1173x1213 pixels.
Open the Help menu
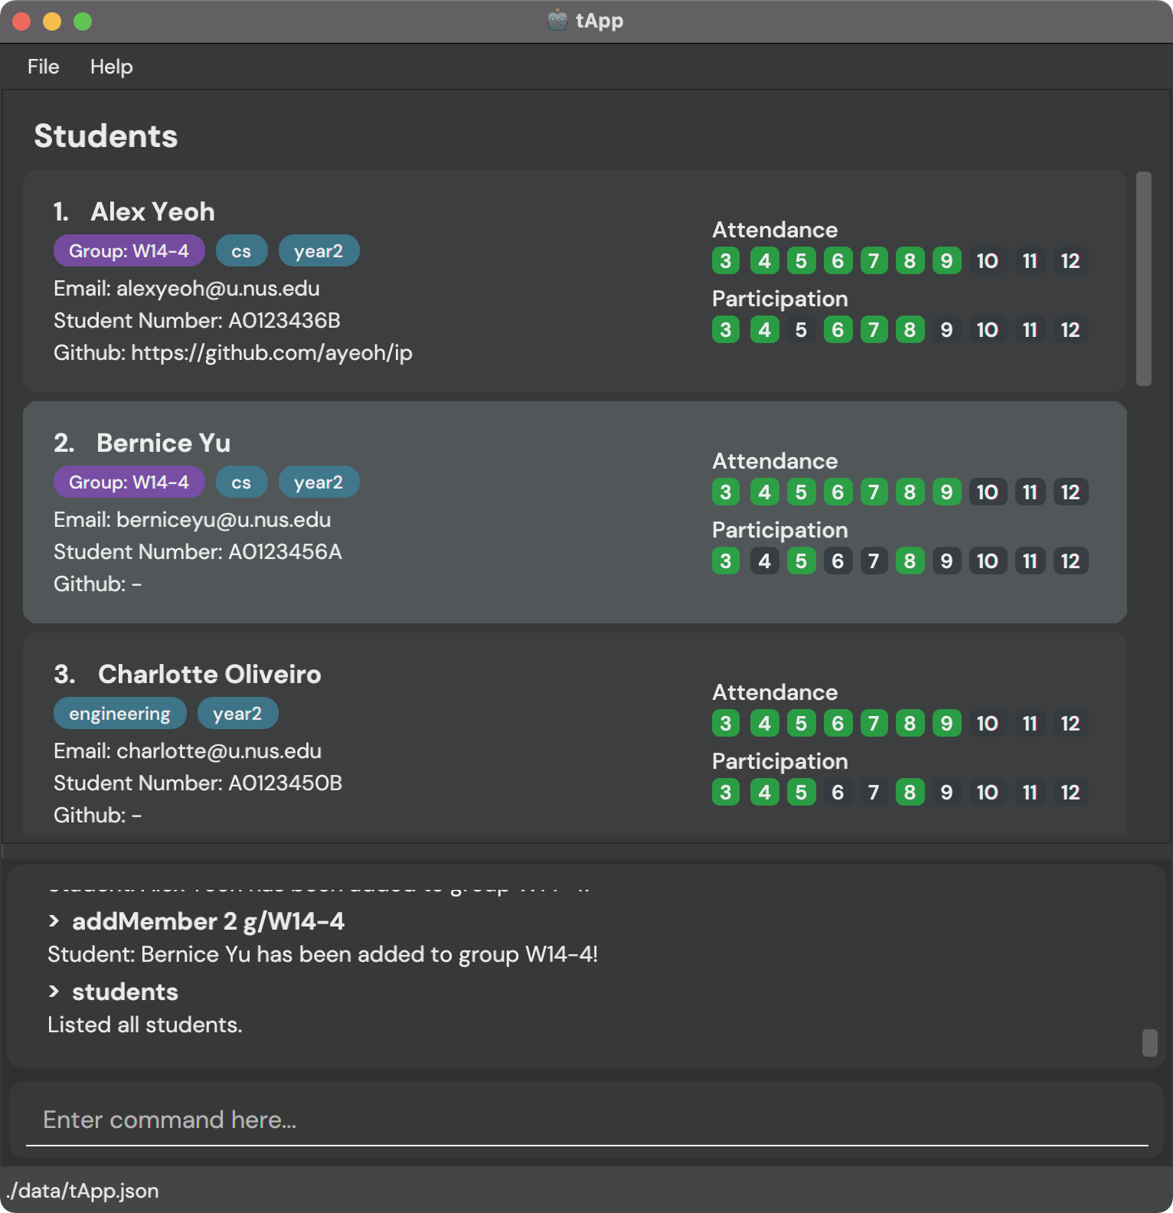[x=111, y=67]
